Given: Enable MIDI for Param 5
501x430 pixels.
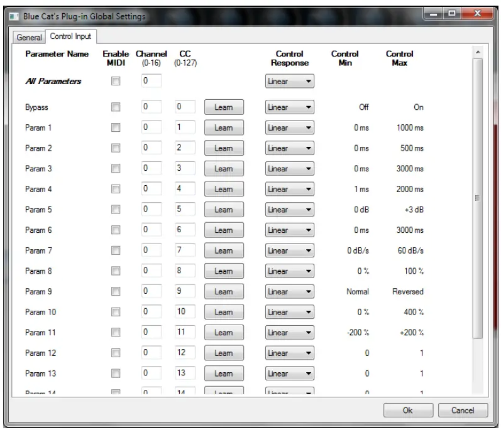Looking at the screenshot, I should coord(116,210).
